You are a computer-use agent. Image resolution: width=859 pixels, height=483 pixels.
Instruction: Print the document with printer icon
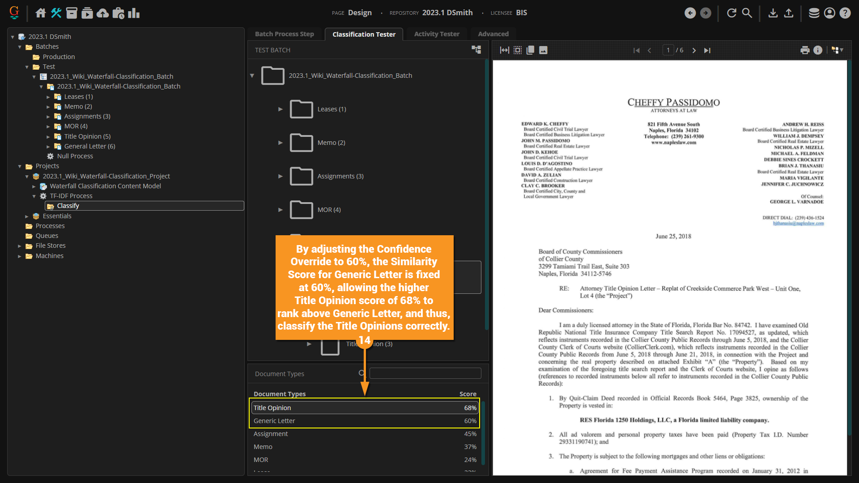tap(805, 50)
